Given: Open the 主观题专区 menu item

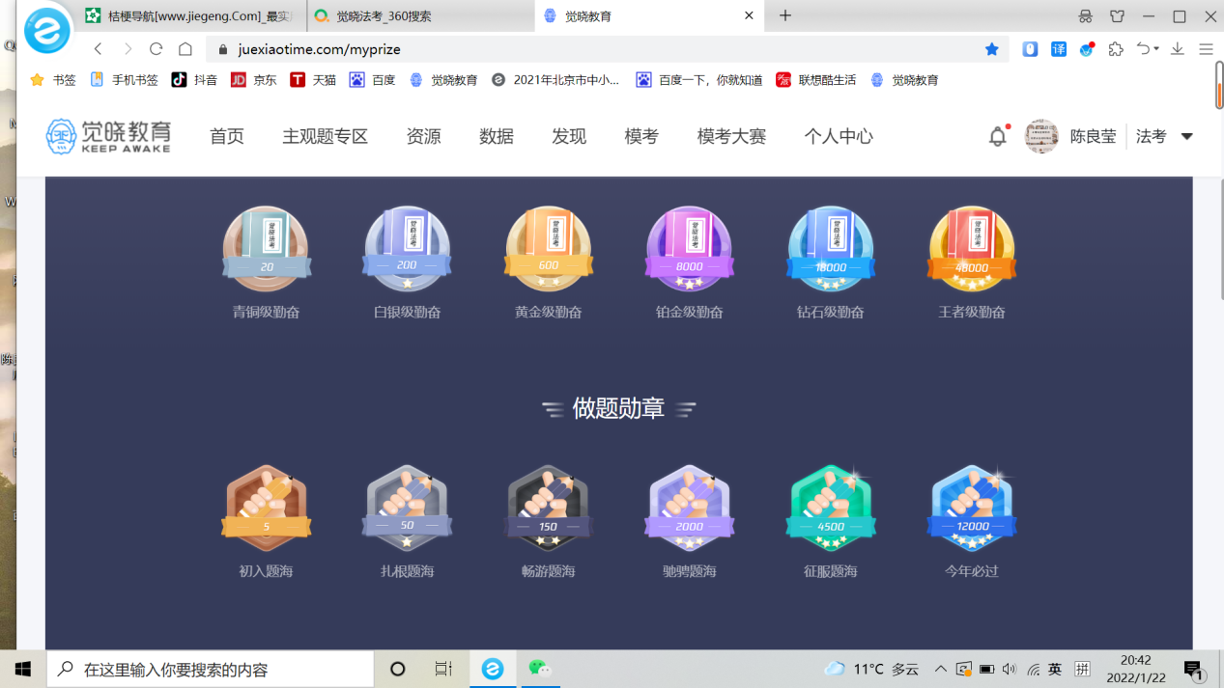Looking at the screenshot, I should pyautogui.click(x=326, y=136).
